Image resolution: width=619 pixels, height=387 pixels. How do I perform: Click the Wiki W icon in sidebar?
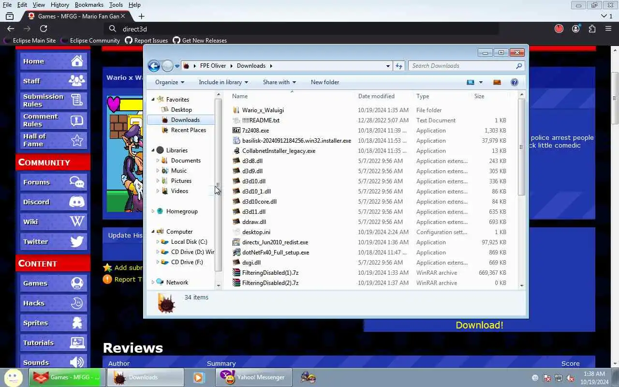77,222
